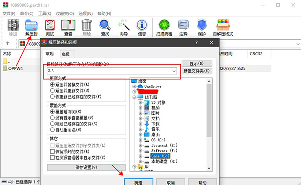Click the 新建文件夹(E) button

197,71
